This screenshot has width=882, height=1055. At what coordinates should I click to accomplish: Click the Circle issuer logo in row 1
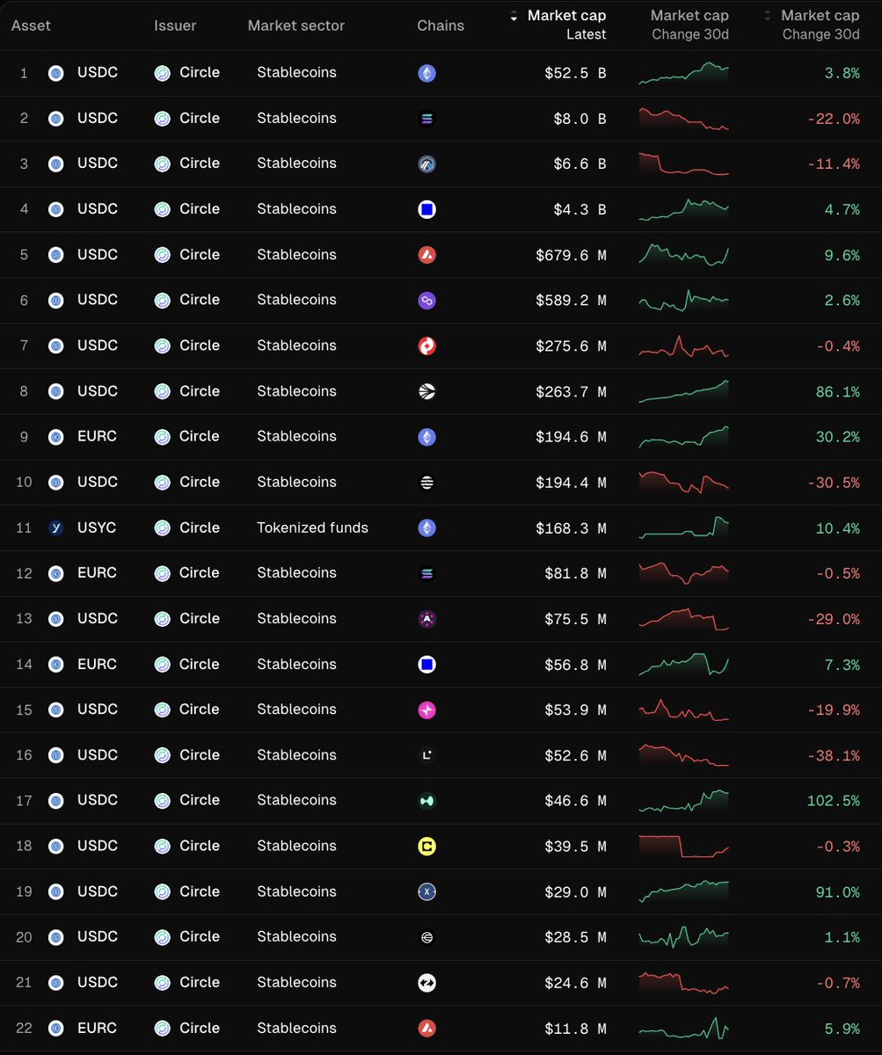pos(162,73)
